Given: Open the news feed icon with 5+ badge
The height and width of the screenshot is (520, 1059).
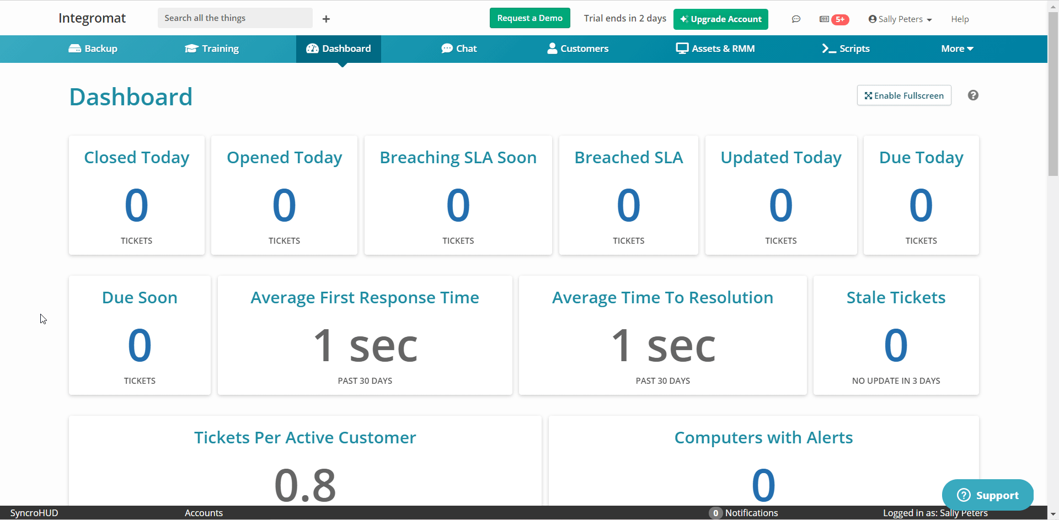Looking at the screenshot, I should 833,19.
